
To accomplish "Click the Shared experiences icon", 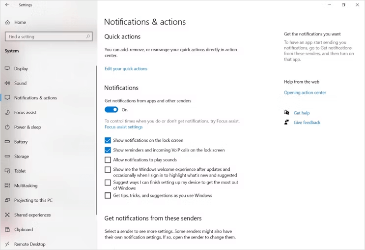I will click(7, 215).
